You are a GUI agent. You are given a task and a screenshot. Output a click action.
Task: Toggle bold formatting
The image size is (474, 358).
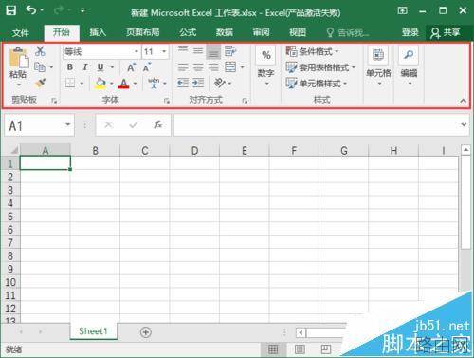click(70, 67)
